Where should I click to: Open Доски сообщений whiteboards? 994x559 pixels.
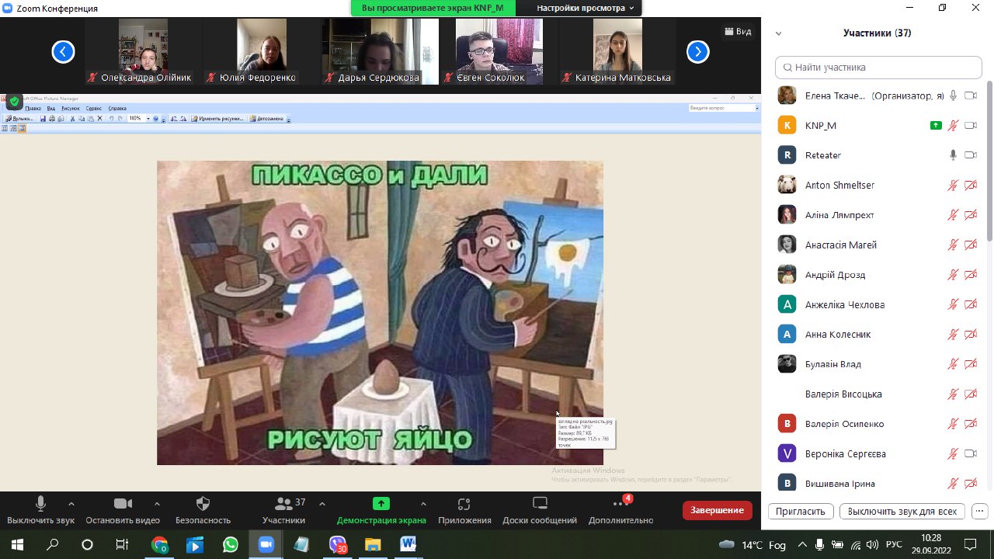tap(540, 511)
